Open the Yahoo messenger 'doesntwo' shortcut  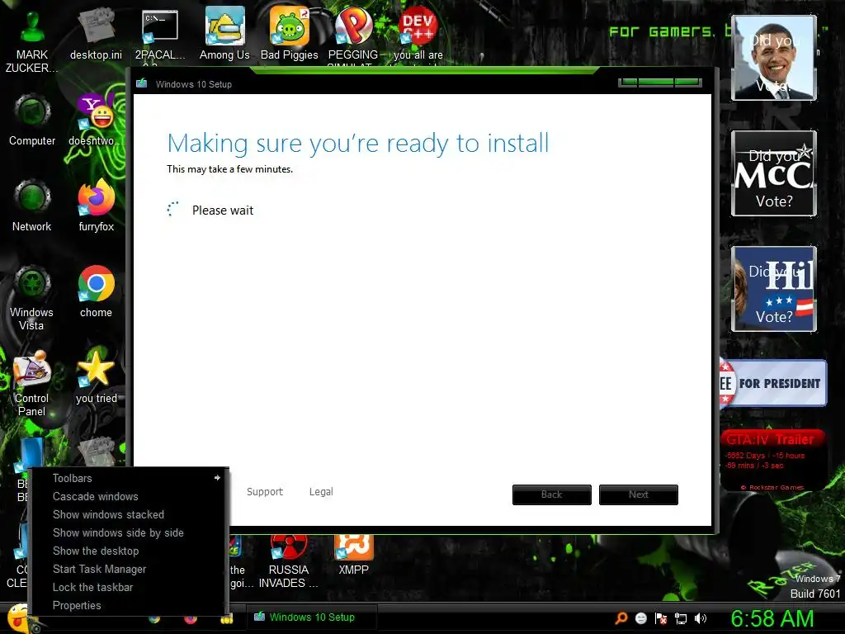tap(96, 120)
